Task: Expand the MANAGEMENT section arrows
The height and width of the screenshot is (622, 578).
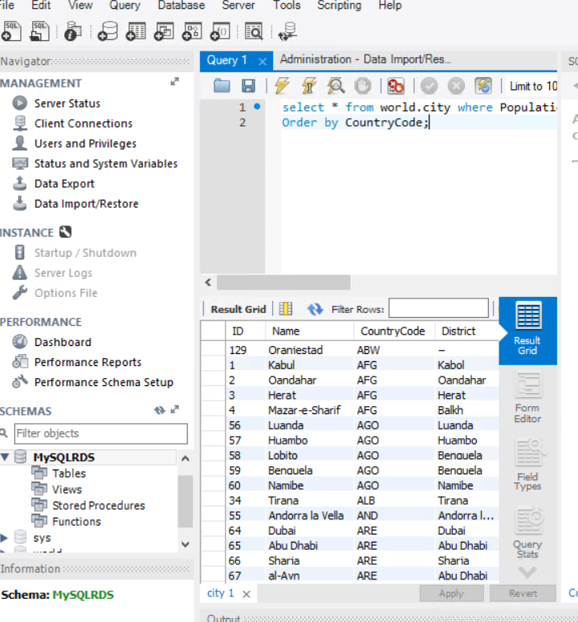Action: click(174, 82)
